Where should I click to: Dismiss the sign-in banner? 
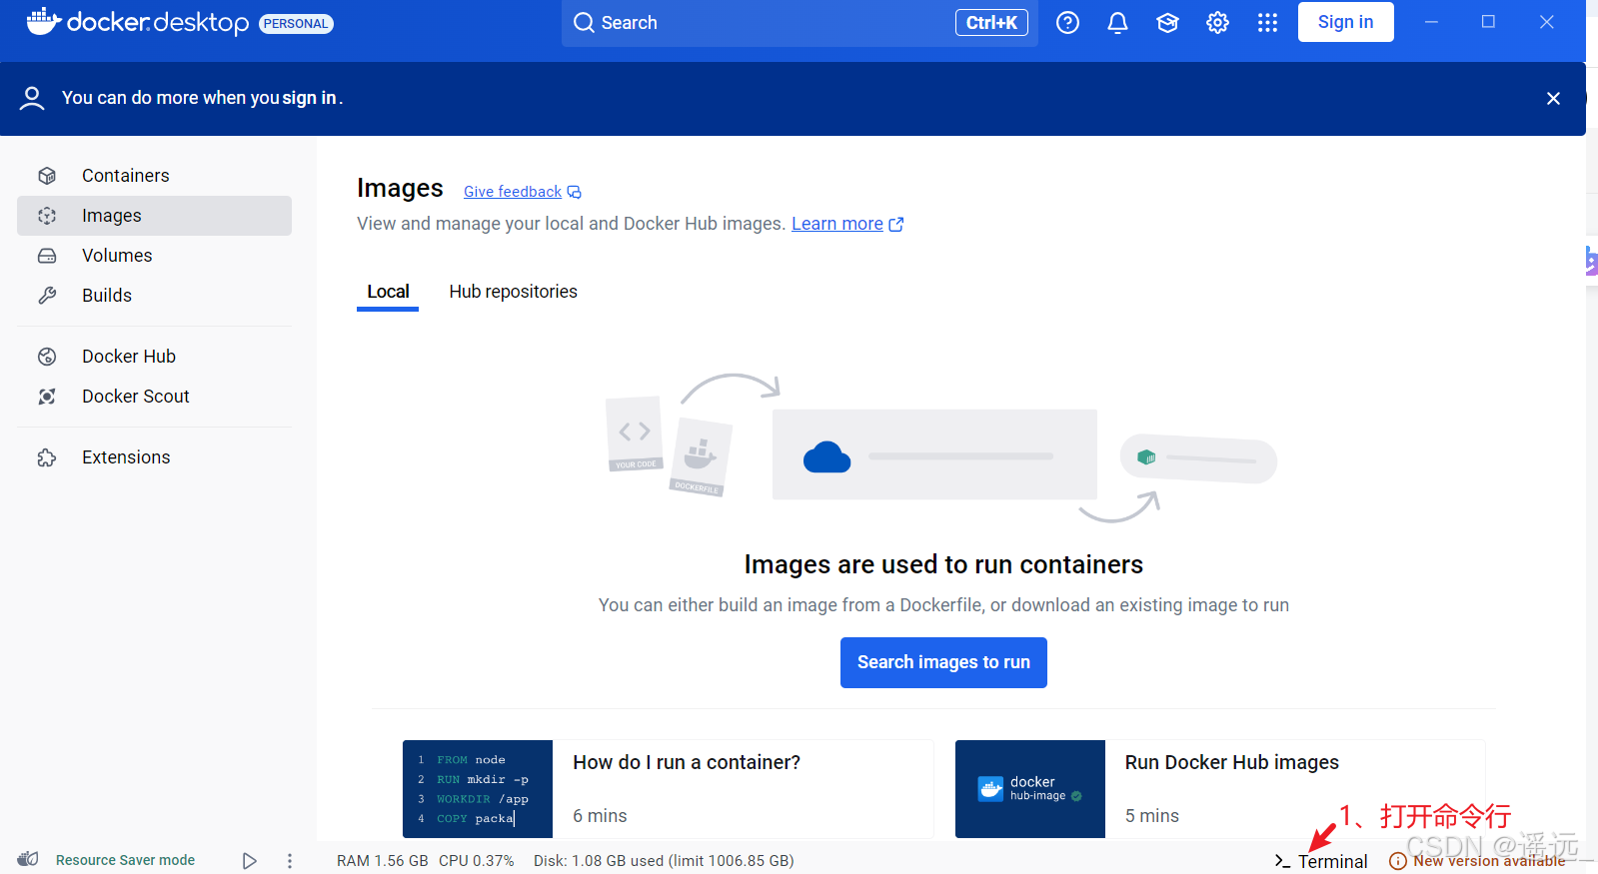(1553, 98)
